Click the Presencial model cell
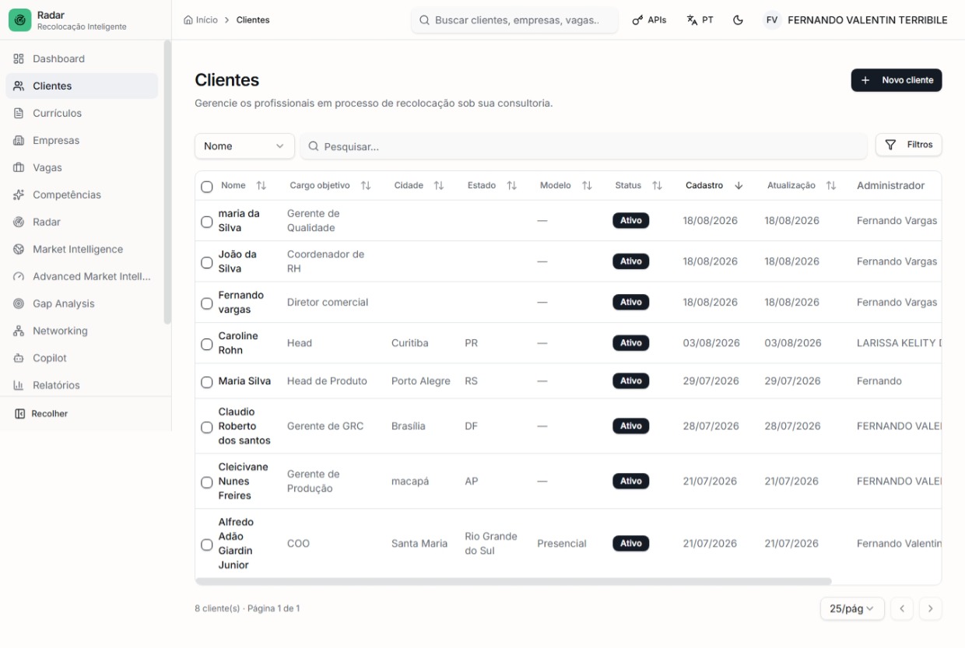The height and width of the screenshot is (648, 965). [x=562, y=544]
